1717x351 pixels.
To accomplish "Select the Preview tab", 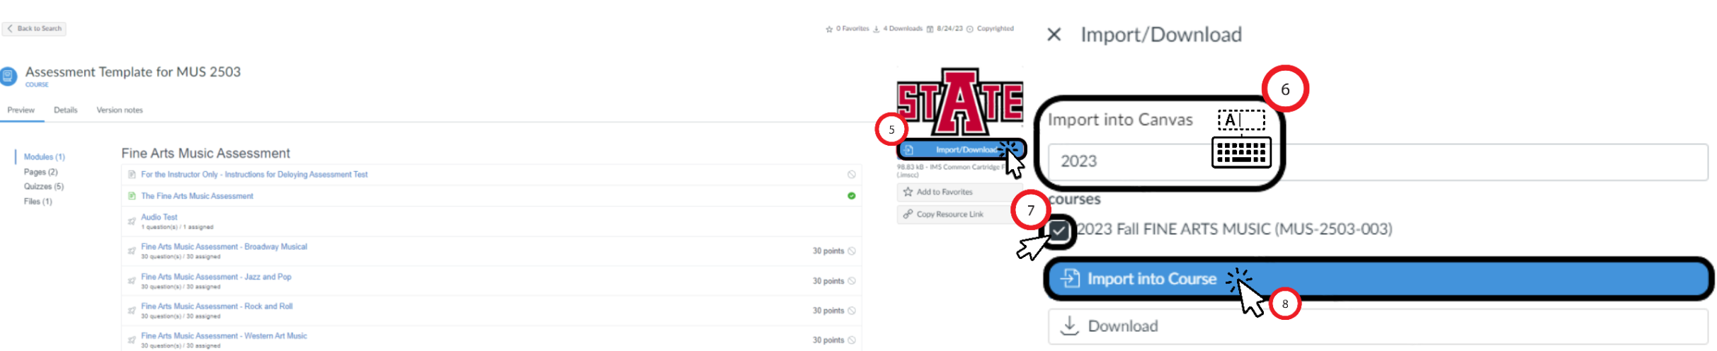I will click(x=21, y=110).
